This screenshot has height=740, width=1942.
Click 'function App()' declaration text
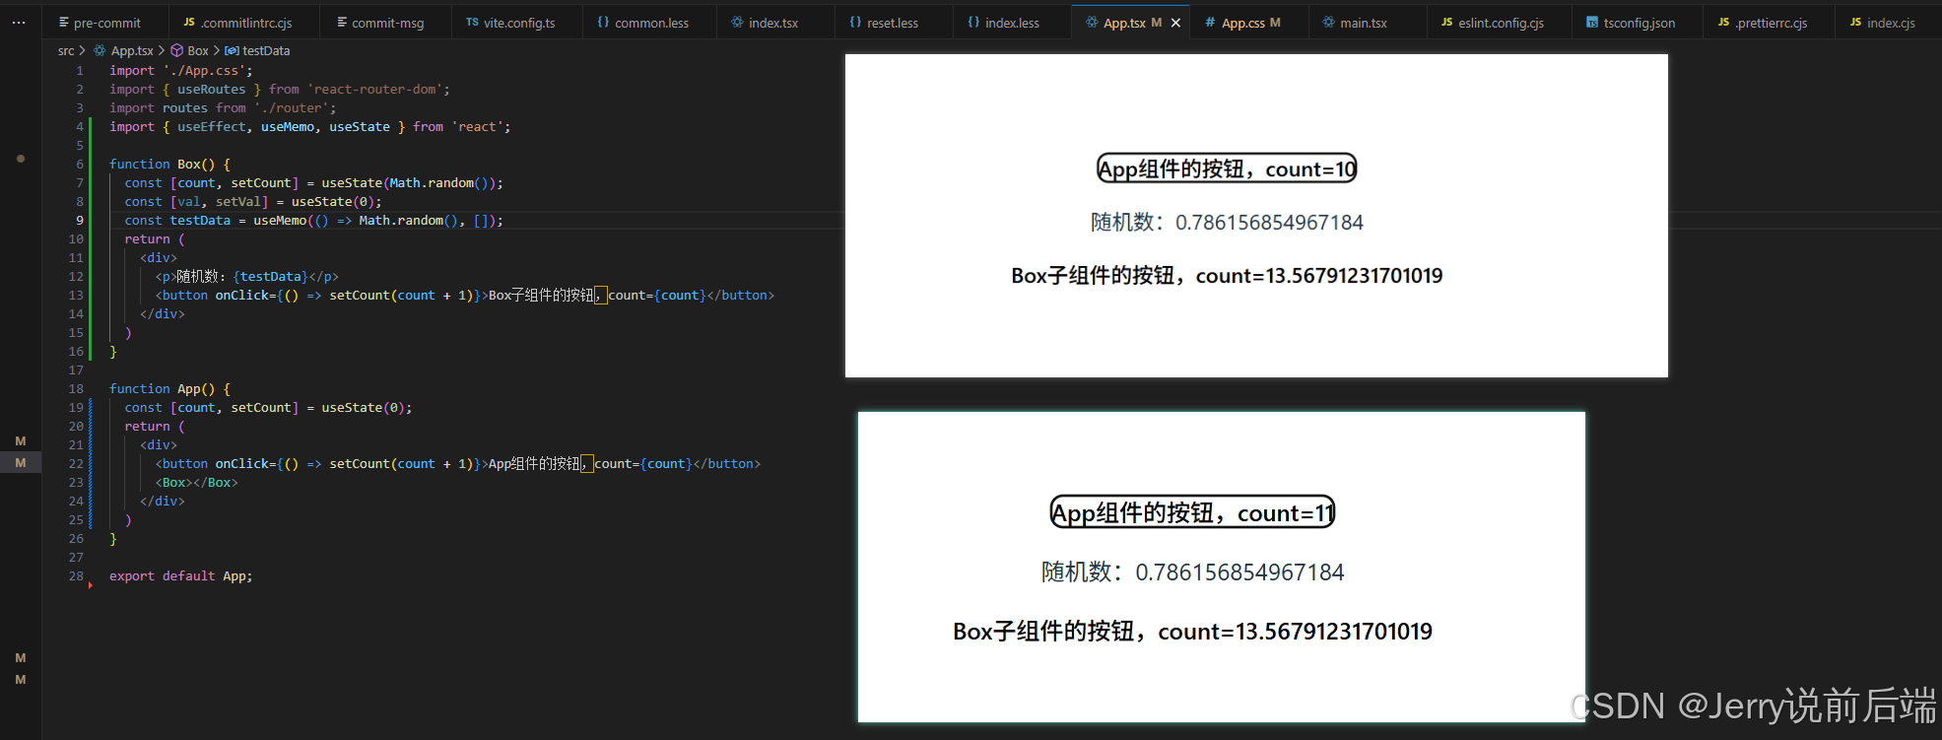pos(169,389)
